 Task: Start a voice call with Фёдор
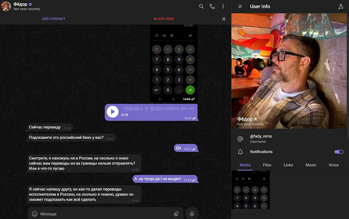click(212, 7)
